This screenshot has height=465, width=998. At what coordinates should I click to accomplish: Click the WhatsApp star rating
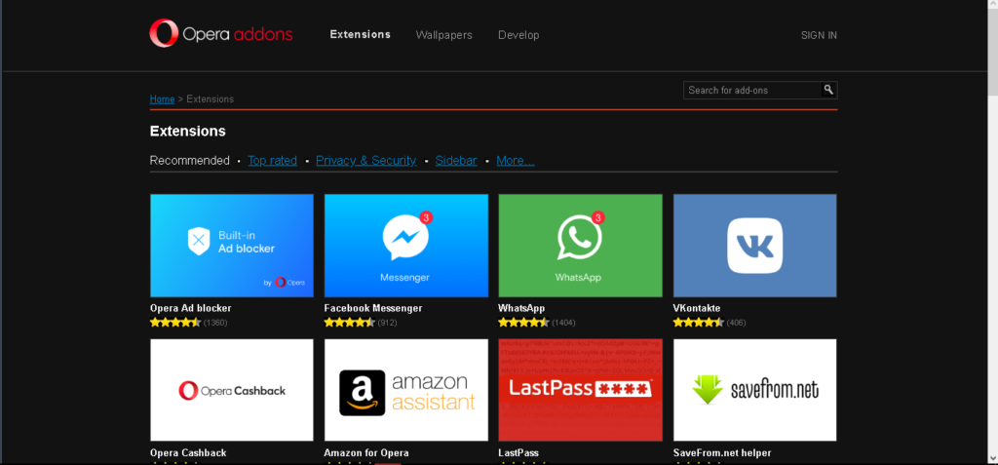tap(523, 323)
